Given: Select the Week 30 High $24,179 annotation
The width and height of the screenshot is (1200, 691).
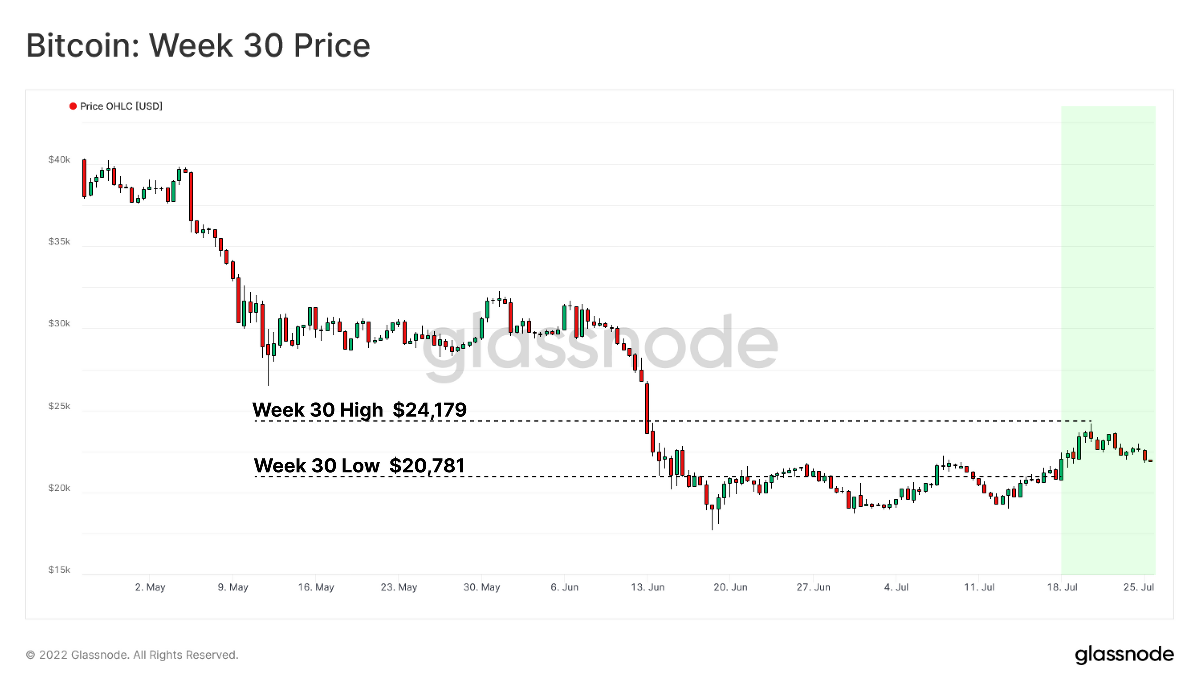Looking at the screenshot, I should click(x=359, y=410).
